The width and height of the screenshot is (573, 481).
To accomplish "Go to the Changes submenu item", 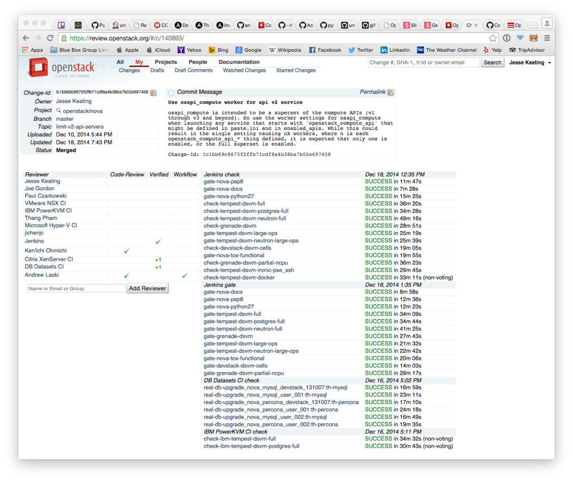I will pos(129,70).
